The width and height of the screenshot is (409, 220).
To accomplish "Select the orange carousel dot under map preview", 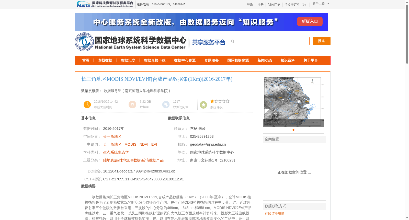I will click(x=293, y=130).
